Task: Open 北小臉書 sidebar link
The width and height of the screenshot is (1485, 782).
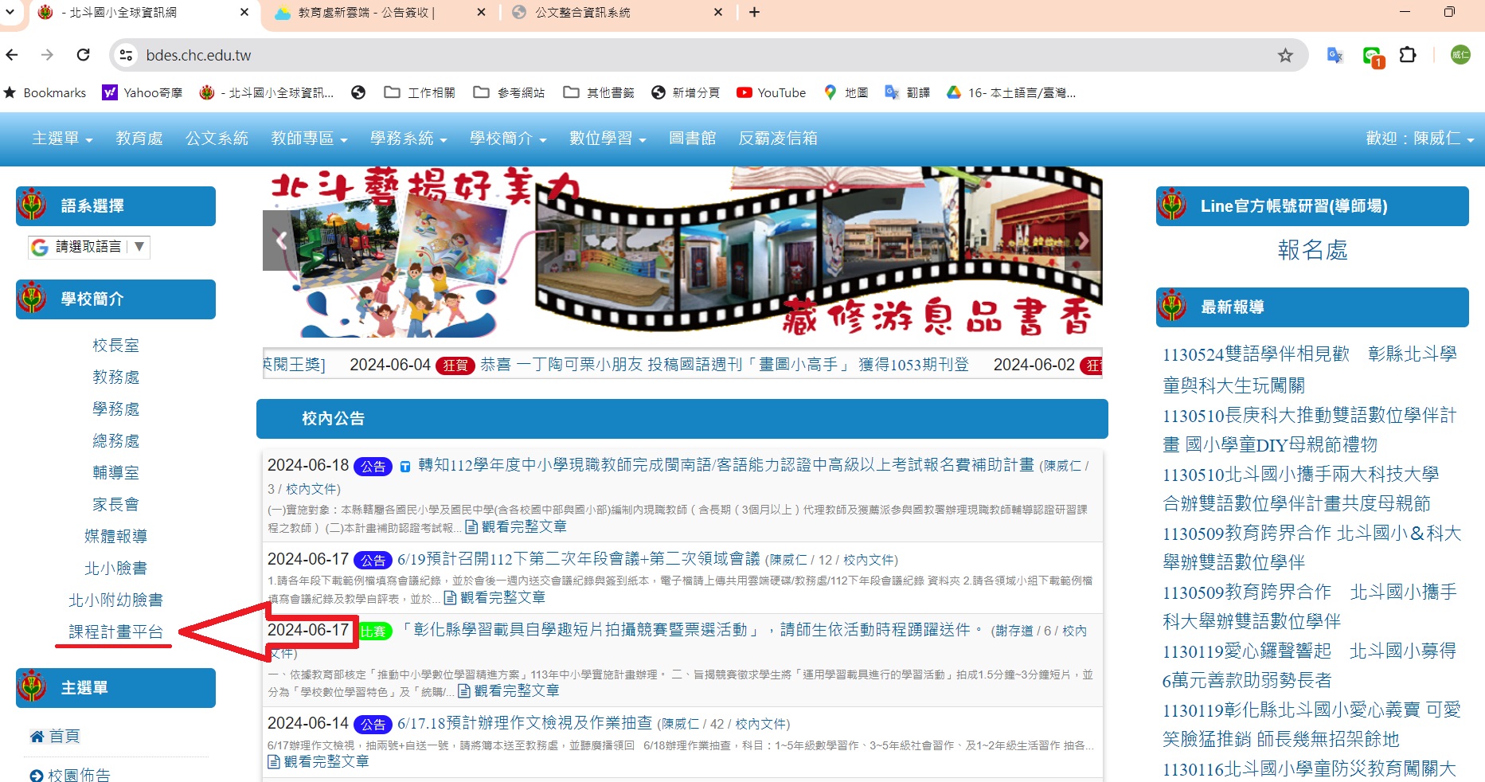Action: pos(116,569)
